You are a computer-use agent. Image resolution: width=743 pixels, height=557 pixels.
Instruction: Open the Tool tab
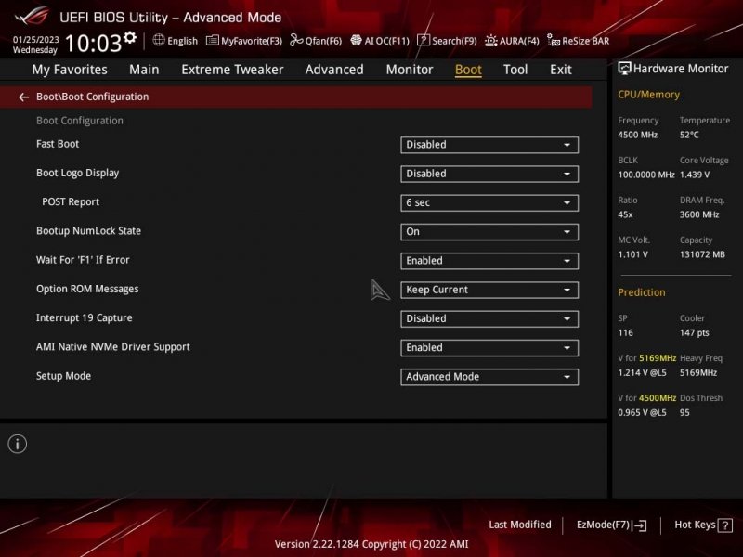pos(515,70)
